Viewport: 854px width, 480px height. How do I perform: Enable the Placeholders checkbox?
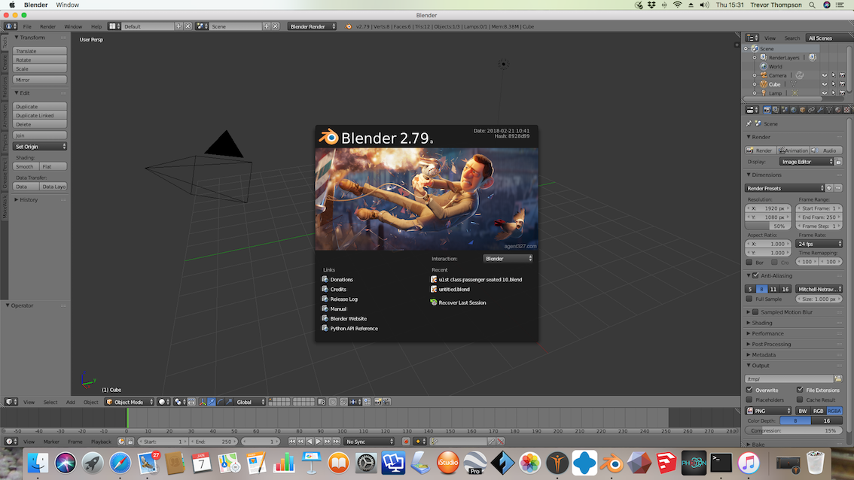pos(749,399)
